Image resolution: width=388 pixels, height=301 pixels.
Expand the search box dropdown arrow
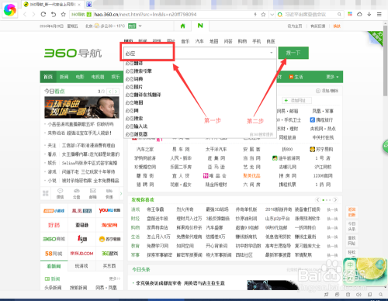(x=272, y=53)
